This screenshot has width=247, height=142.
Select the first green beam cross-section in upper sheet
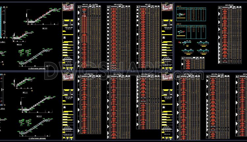pyautogui.click(x=21, y=53)
